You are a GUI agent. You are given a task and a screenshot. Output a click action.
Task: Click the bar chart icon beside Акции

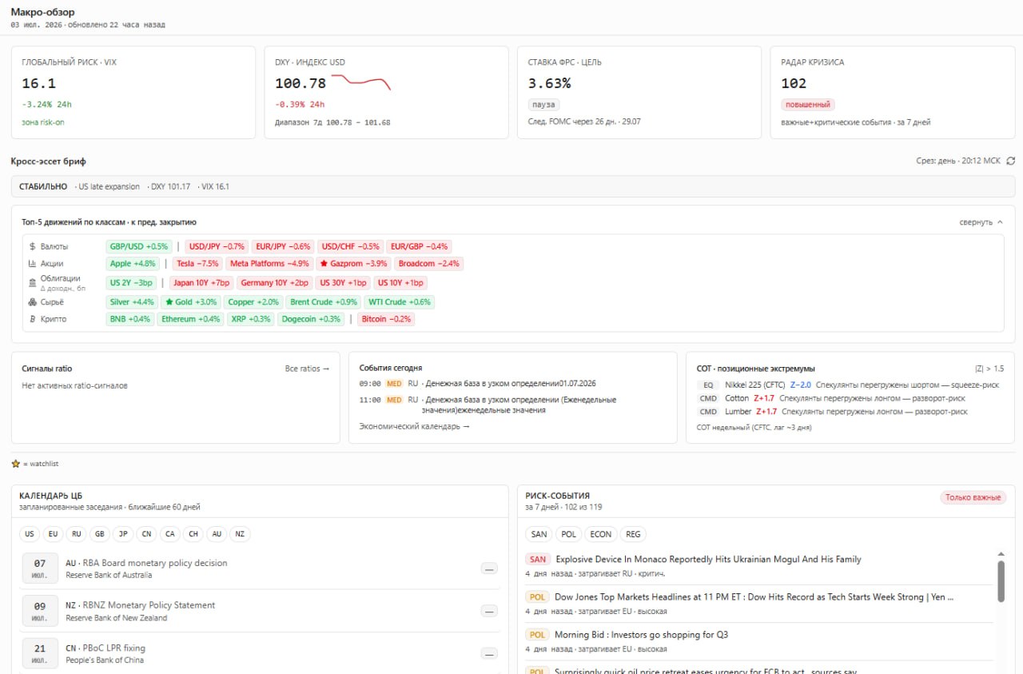coord(32,264)
